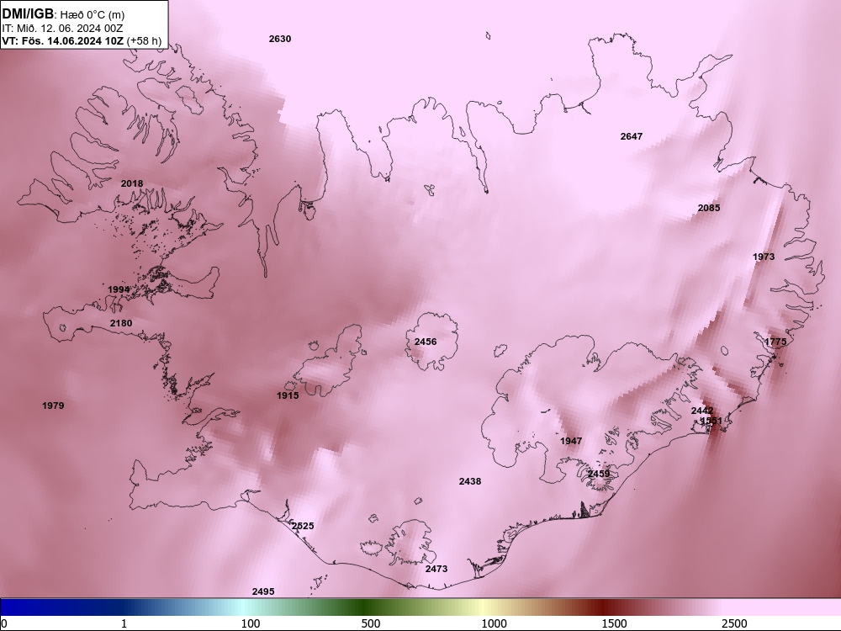Select the 1000 tick on the legend
841x631 pixels.
tap(494, 623)
